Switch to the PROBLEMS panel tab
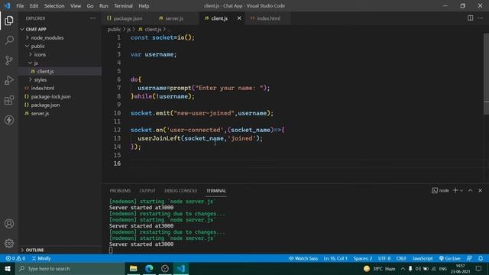Screen dimensions: 489x275 [120, 190]
